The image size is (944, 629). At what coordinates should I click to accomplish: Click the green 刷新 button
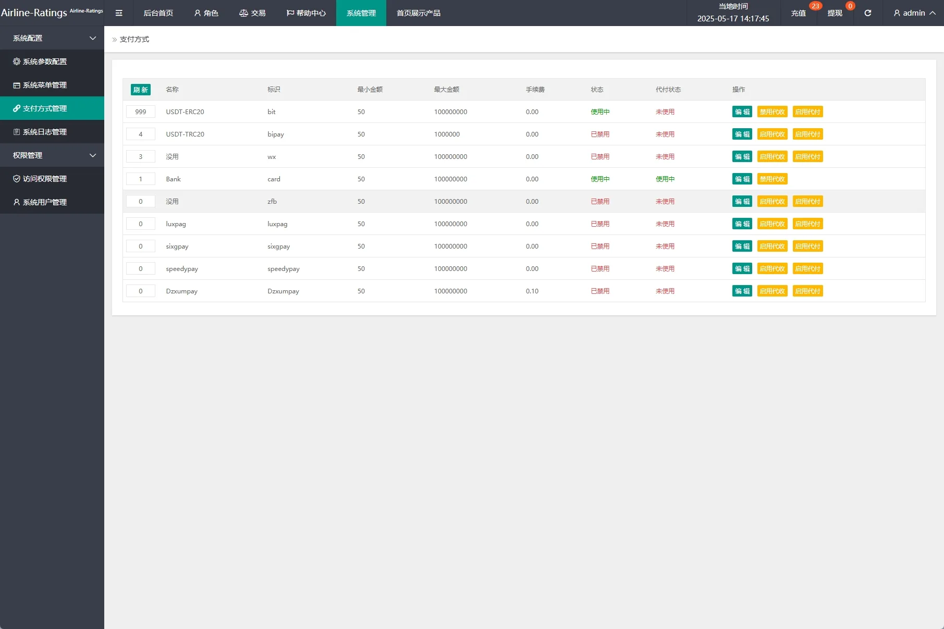(140, 90)
